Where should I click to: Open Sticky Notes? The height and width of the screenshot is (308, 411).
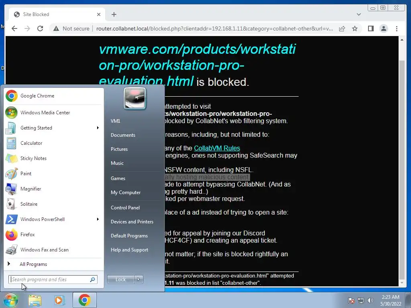[x=53, y=158]
